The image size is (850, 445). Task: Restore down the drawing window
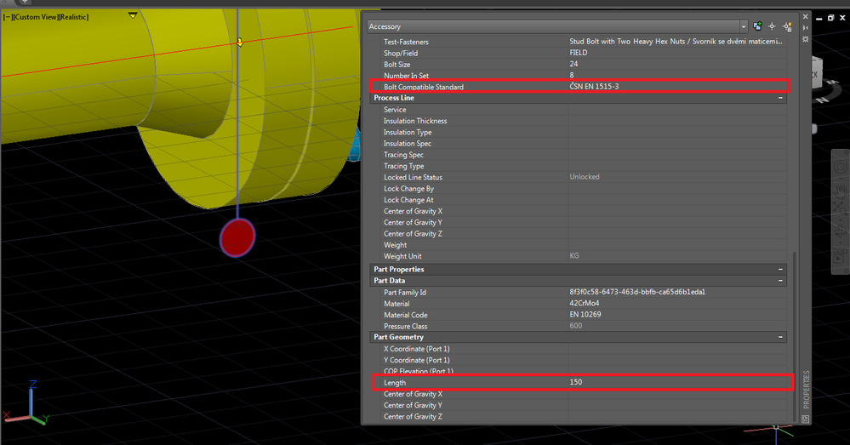pos(830,18)
